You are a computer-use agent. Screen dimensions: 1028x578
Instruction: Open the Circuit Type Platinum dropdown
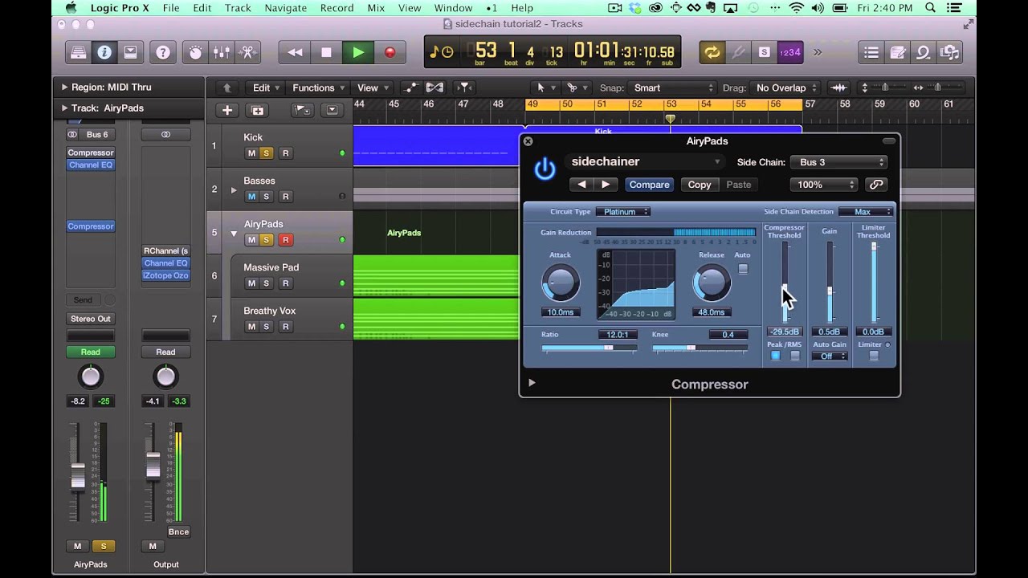(x=622, y=212)
